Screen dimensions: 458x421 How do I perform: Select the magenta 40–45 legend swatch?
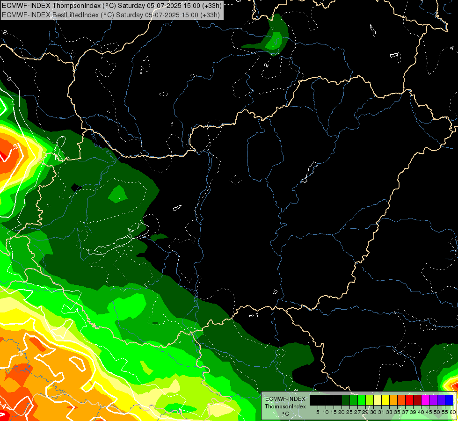click(425, 400)
